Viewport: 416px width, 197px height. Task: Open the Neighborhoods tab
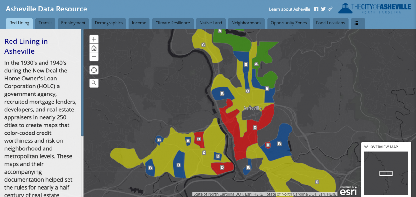(x=246, y=23)
